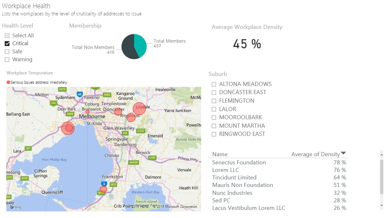Click the Mount Martha bubble near Frankston

coord(103,189)
